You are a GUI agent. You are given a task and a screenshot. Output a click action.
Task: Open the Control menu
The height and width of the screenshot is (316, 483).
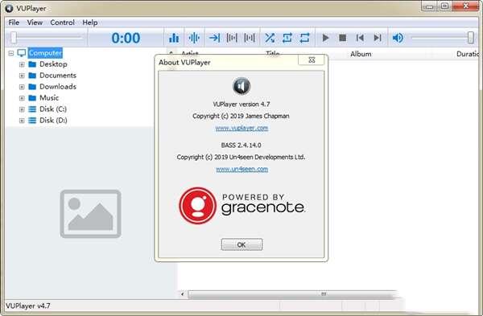point(63,23)
